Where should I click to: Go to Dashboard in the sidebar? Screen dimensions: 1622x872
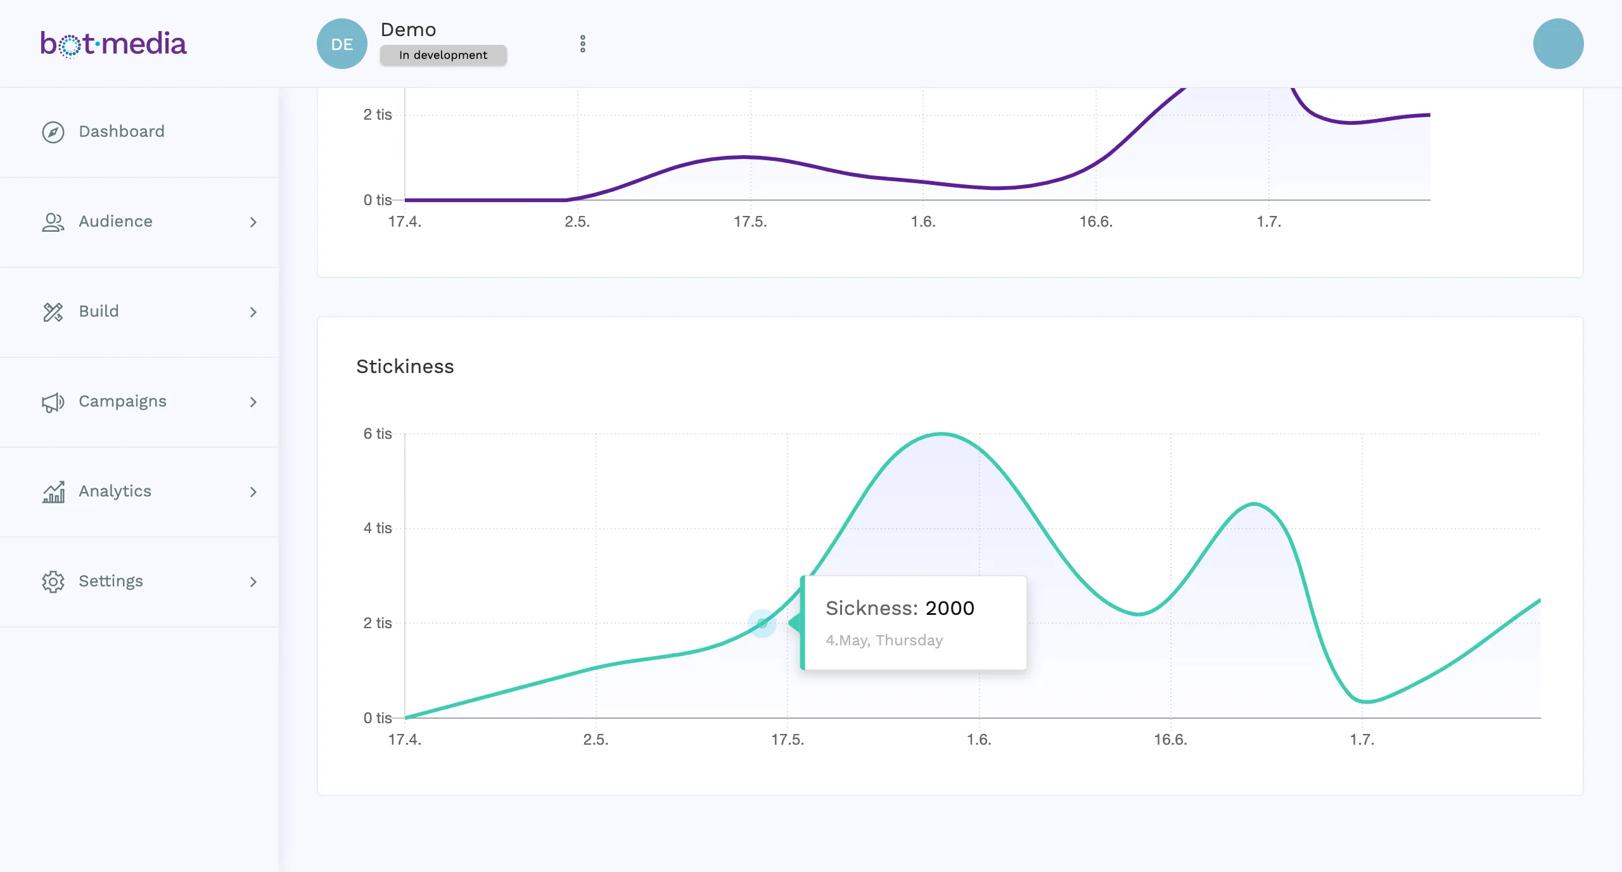(139, 132)
